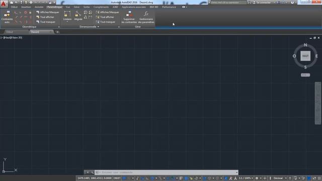This screenshot has height=181, width=322.
Task: Click the Open file icon in Quick Access
Action: point(16,3)
